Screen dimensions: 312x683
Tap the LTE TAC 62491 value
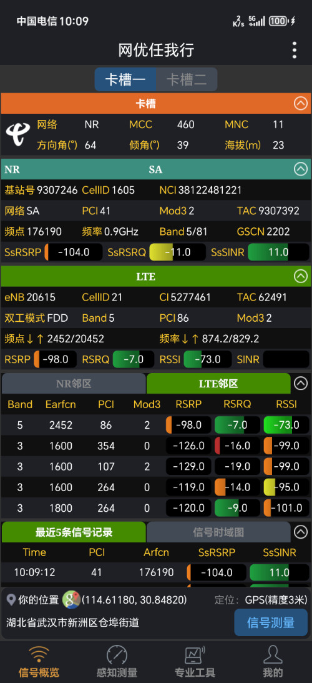273,297
